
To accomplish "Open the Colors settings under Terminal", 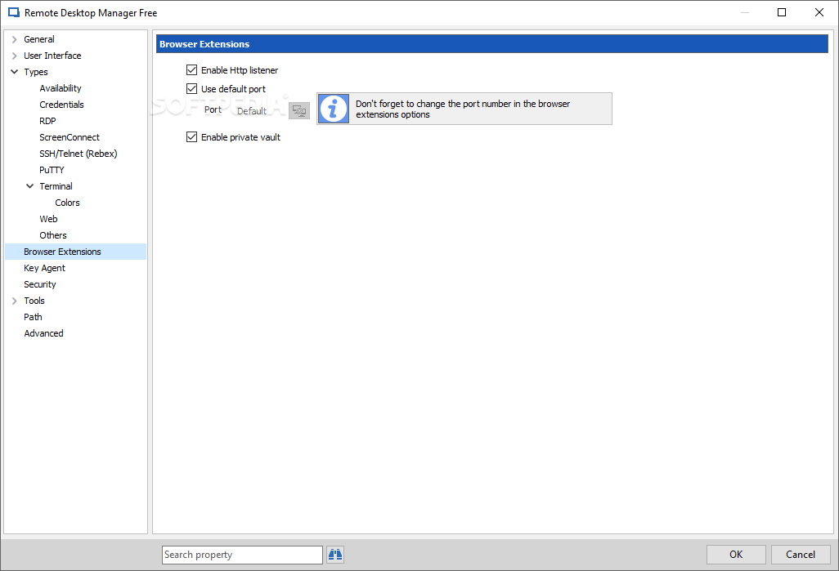I will coord(67,203).
